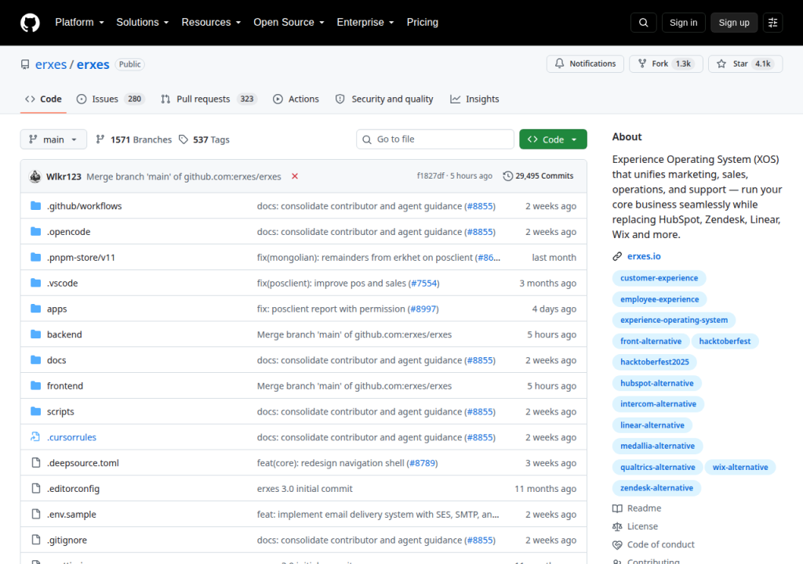Fork the repository using Fork button
803x564 pixels.
click(x=666, y=64)
